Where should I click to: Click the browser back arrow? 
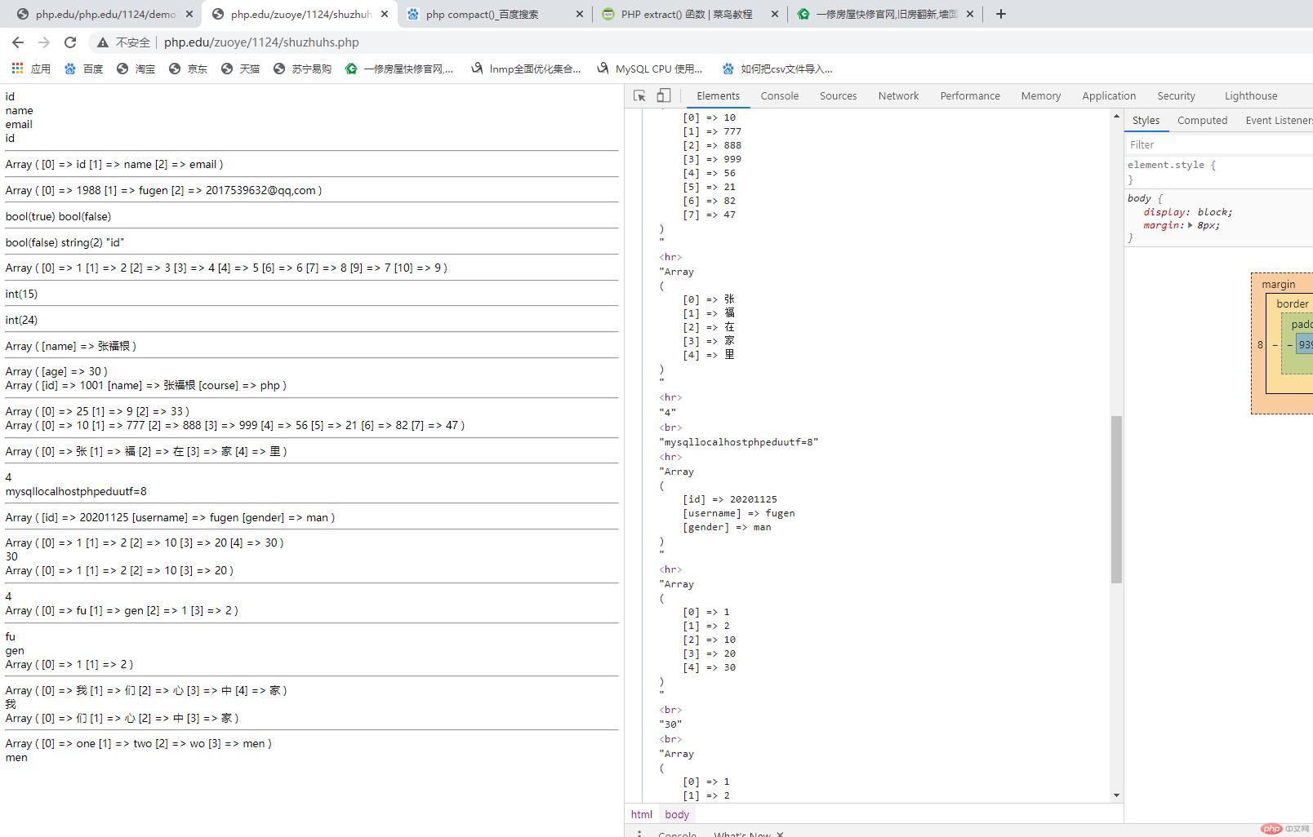(x=18, y=42)
